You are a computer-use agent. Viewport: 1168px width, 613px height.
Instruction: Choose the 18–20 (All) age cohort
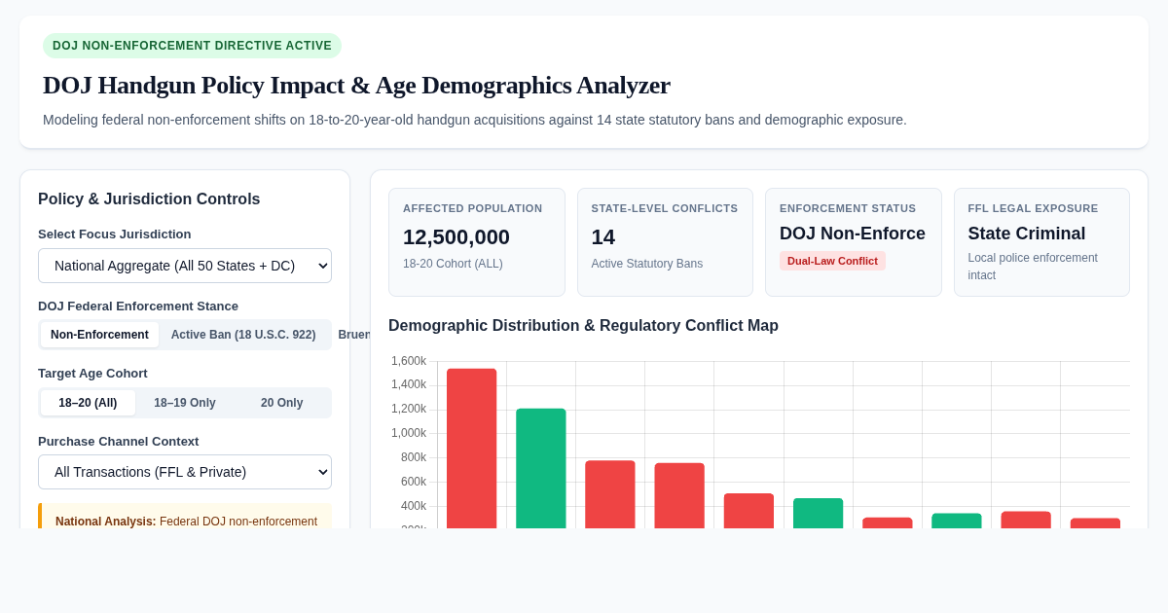(88, 403)
